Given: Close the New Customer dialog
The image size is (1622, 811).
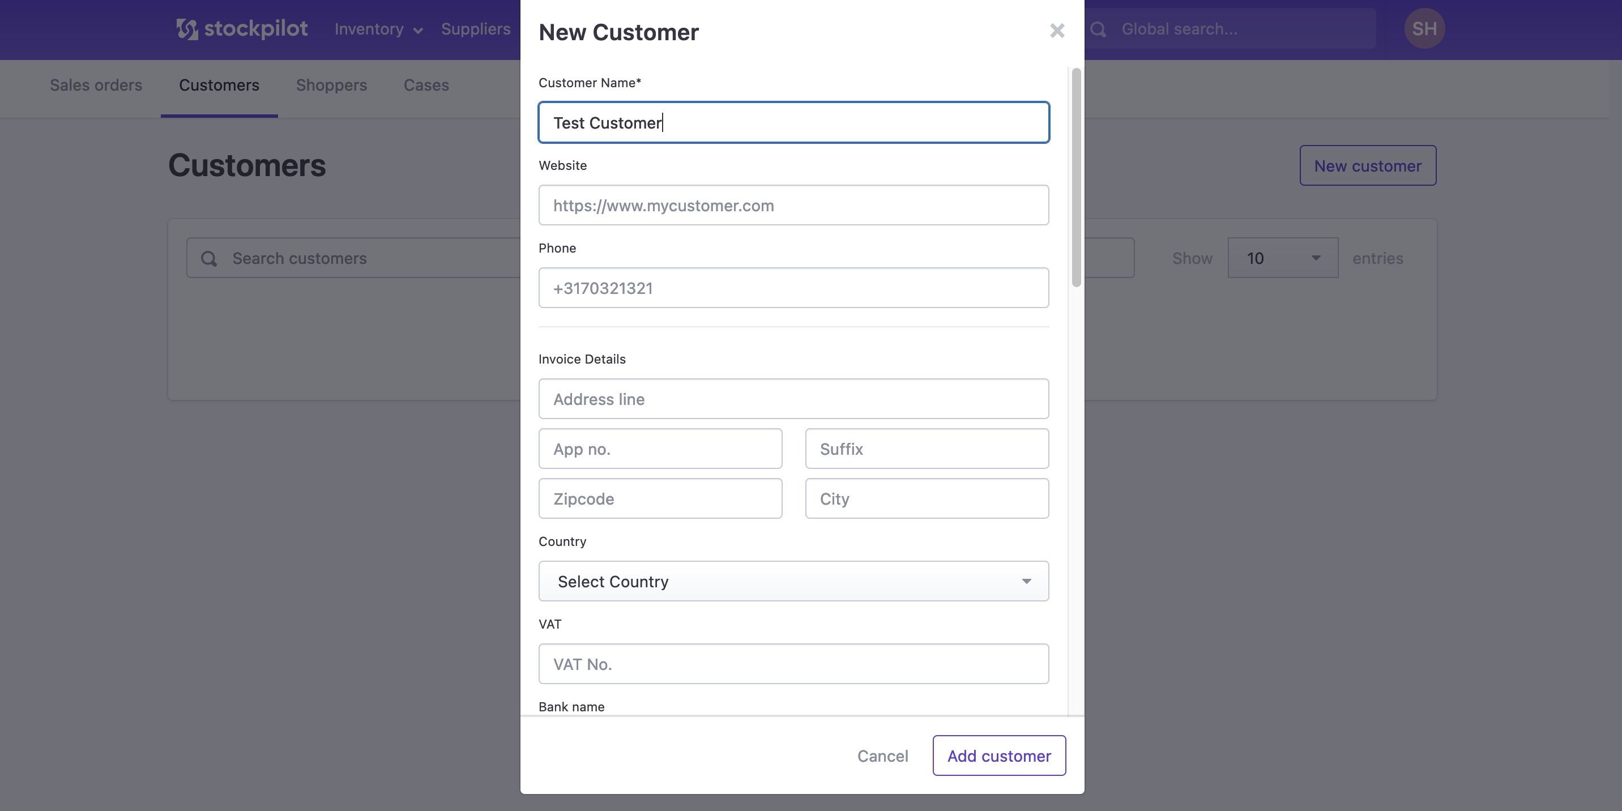Looking at the screenshot, I should [x=1057, y=30].
